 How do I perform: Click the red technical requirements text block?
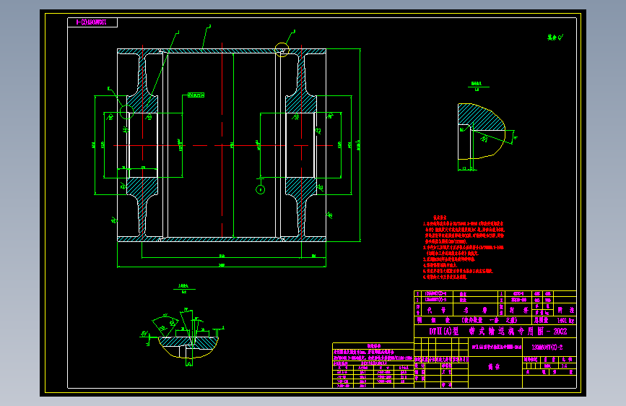coord(464,247)
